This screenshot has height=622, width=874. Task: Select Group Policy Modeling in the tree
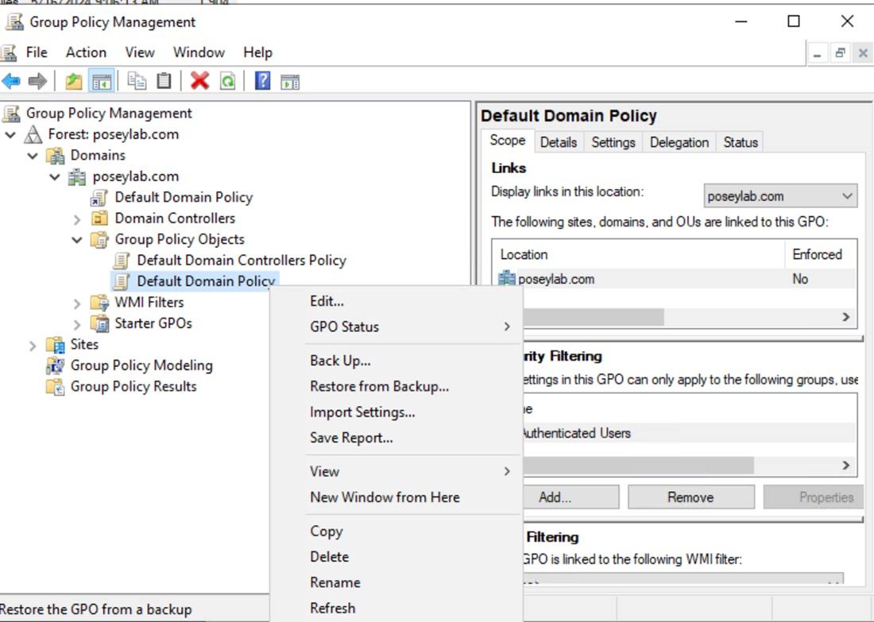140,365
